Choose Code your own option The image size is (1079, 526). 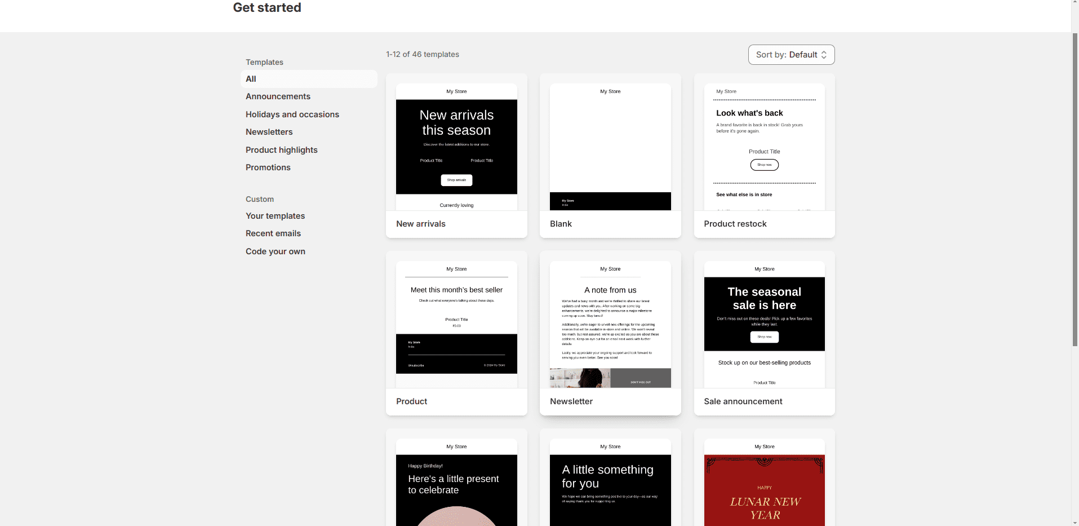tap(275, 251)
